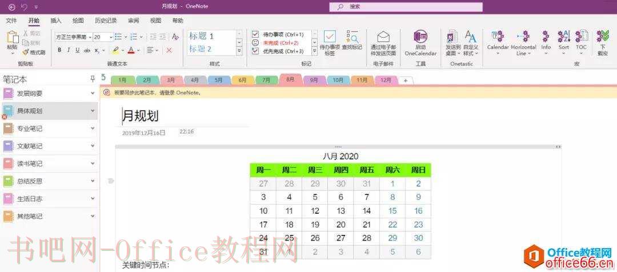Open the 总结反思 notebook

(49, 181)
